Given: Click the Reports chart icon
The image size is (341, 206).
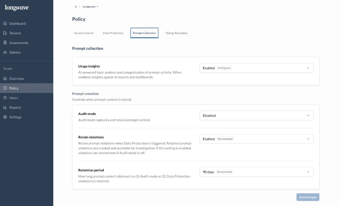Looking at the screenshot, I should (x=5, y=107).
